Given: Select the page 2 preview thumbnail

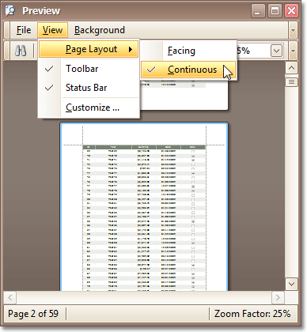Looking at the screenshot, I should pos(144,206).
